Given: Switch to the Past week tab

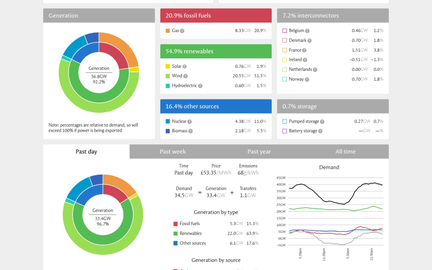Looking at the screenshot, I should (x=173, y=152).
